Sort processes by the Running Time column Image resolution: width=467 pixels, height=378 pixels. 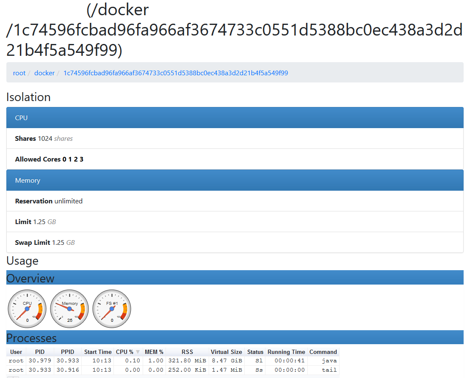click(x=286, y=352)
